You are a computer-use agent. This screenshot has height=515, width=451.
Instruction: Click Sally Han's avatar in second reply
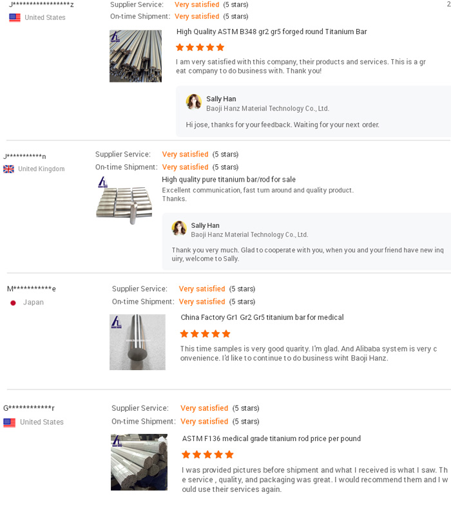[179, 228]
